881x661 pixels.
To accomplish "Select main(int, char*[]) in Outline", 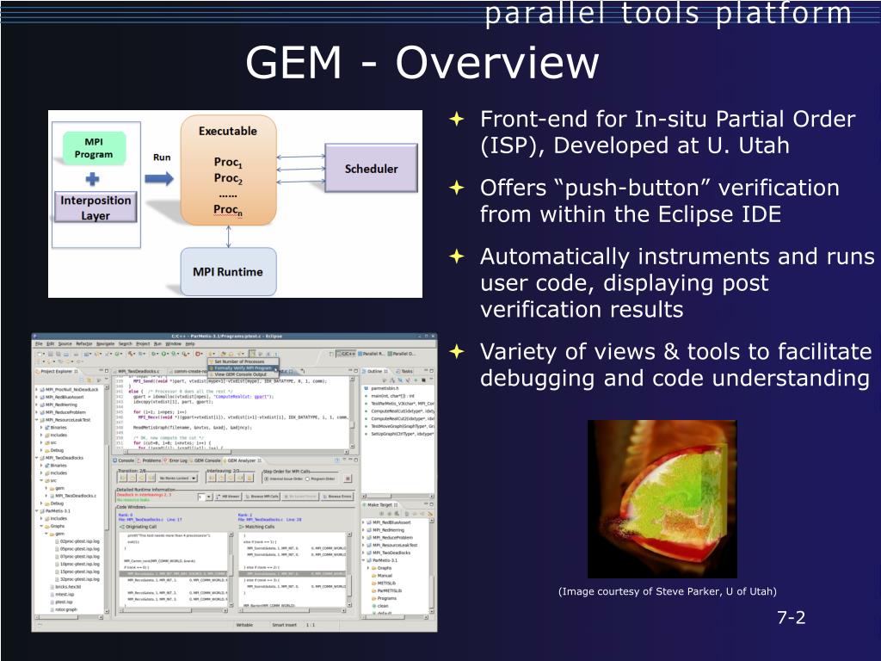I will click(x=392, y=396).
